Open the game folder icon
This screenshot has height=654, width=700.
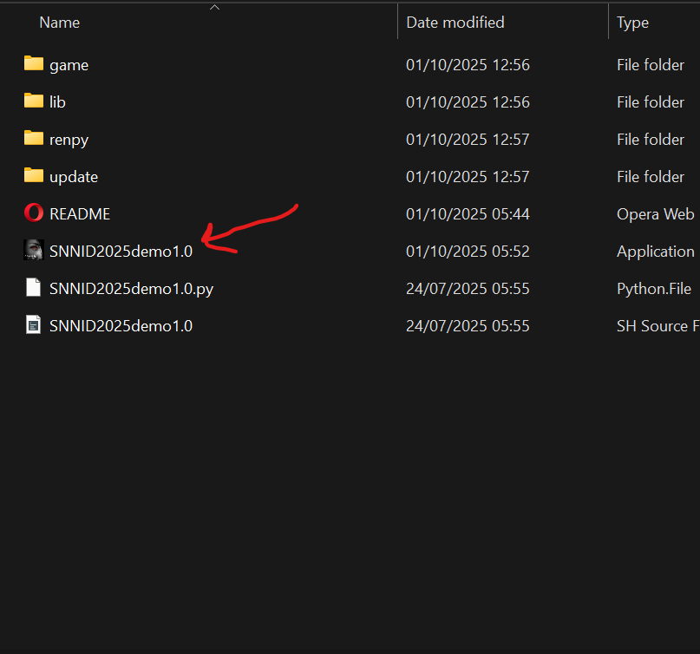[33, 64]
